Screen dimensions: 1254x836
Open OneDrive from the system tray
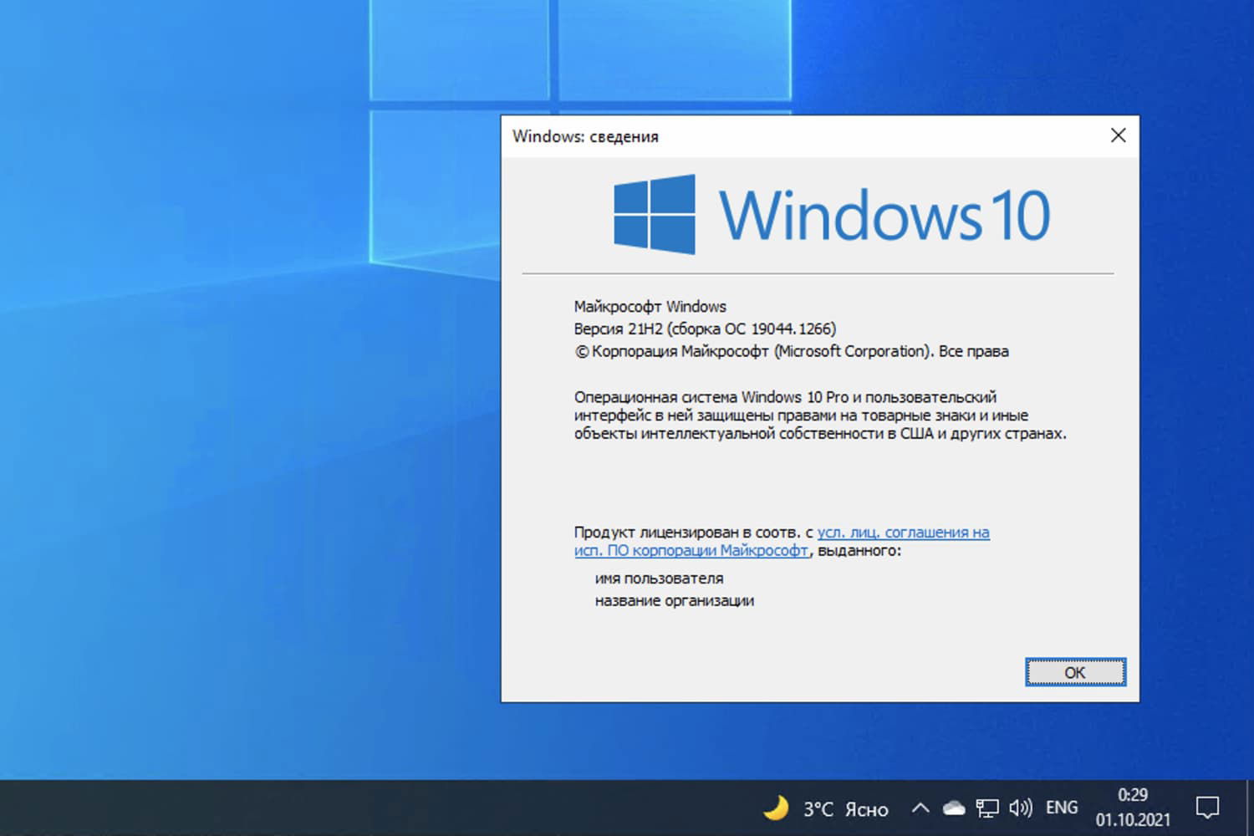pyautogui.click(x=954, y=808)
